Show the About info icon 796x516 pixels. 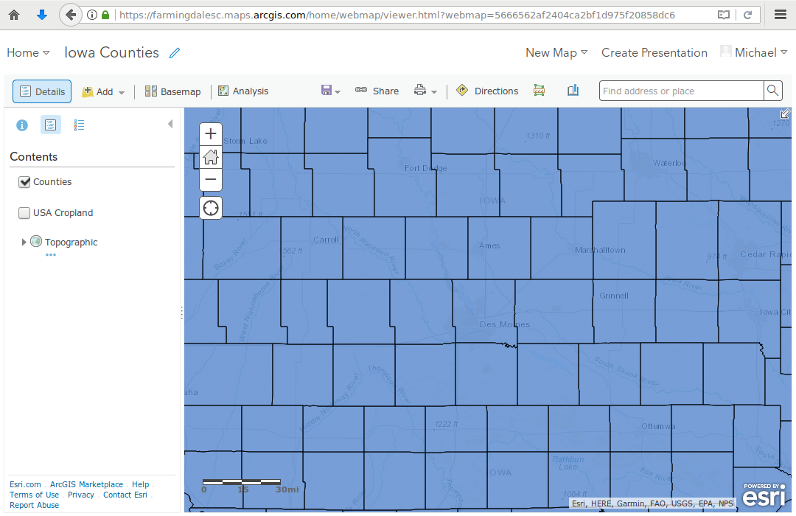(x=22, y=125)
